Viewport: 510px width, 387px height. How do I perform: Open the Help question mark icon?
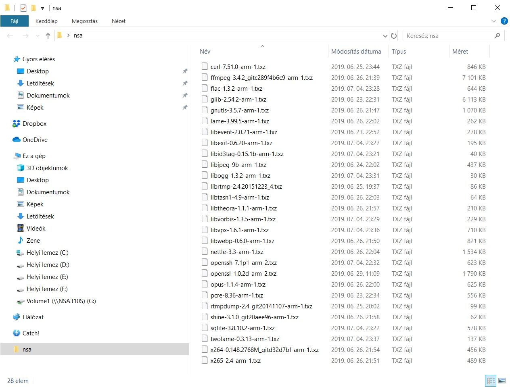504,21
